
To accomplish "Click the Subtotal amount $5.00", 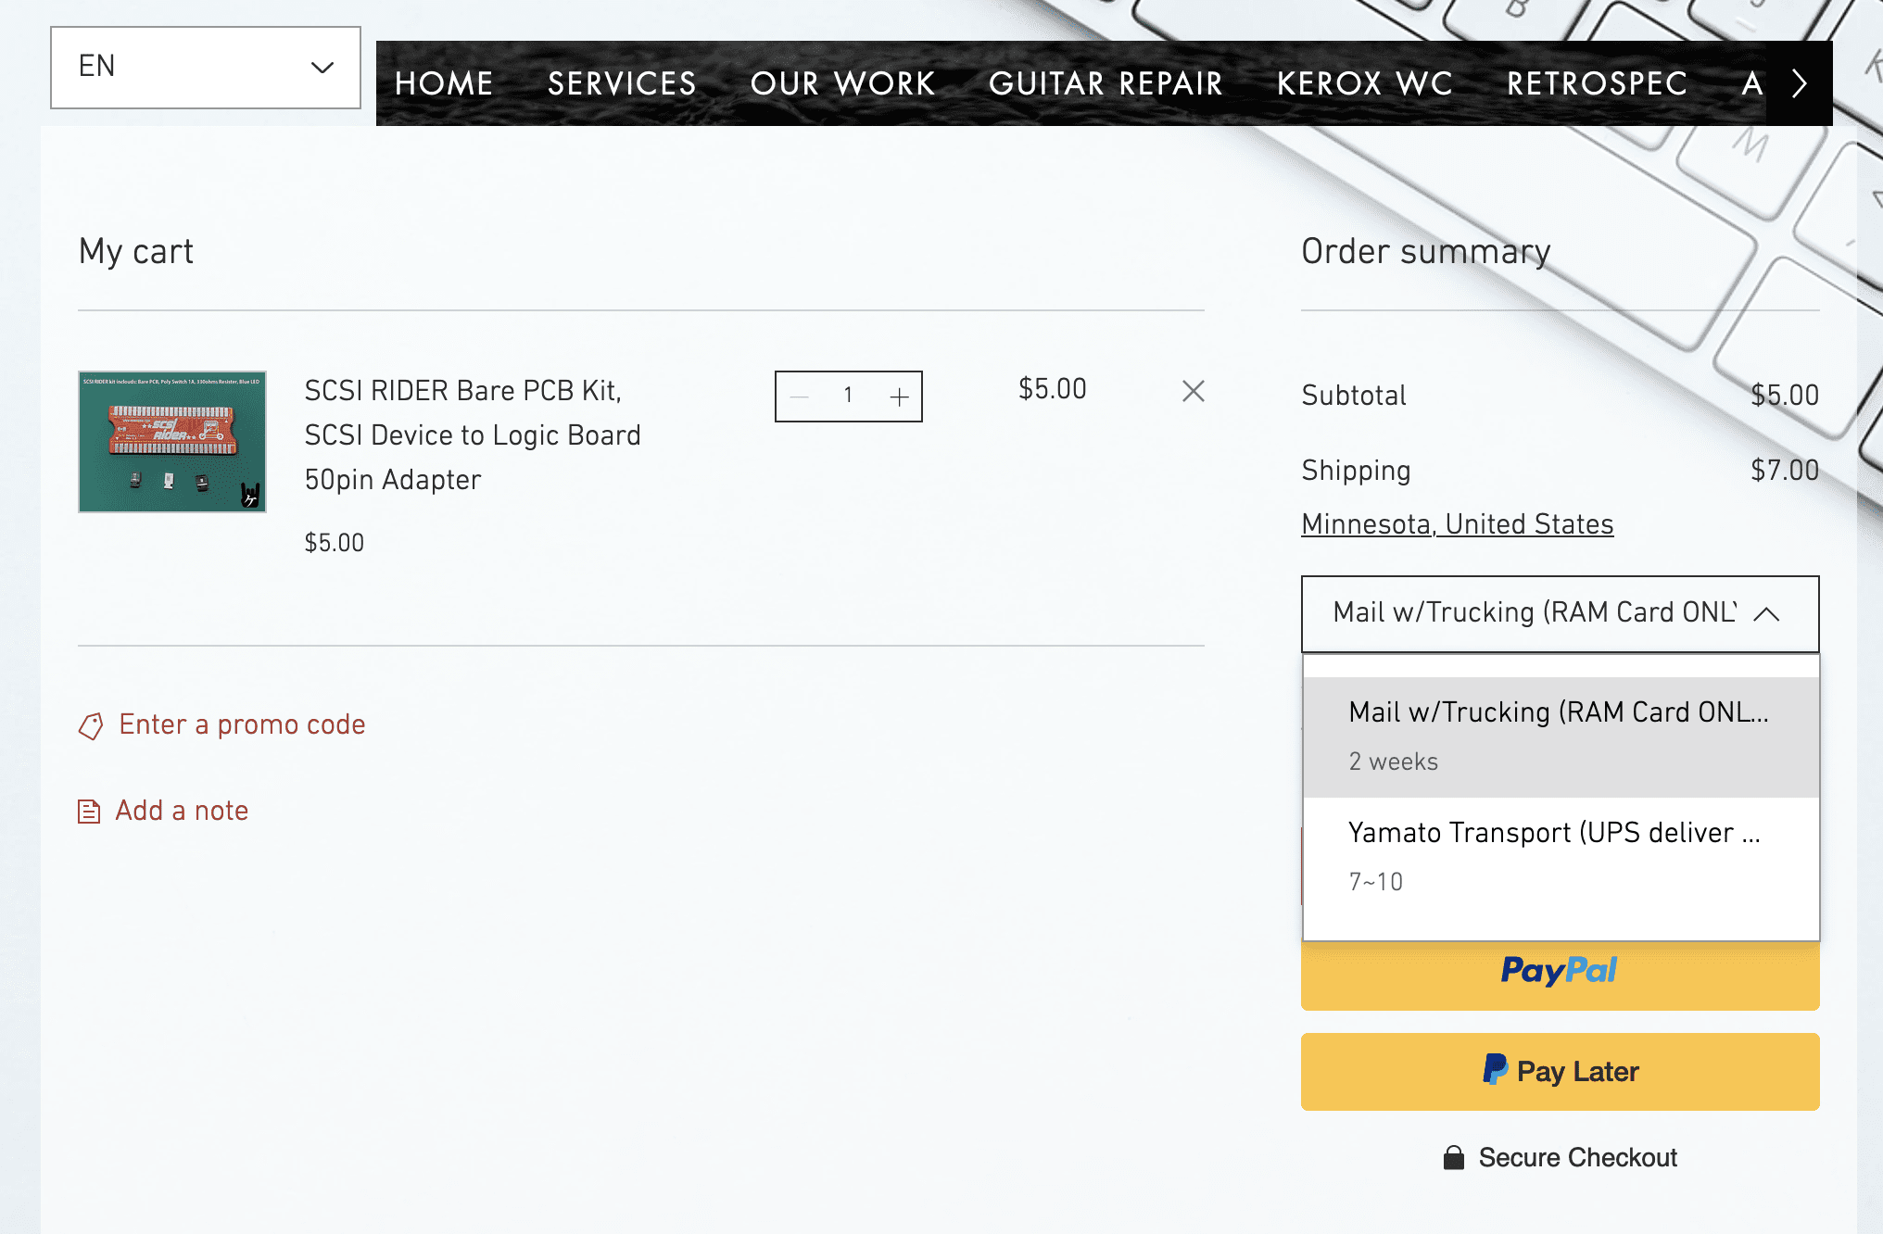I will coord(1785,396).
